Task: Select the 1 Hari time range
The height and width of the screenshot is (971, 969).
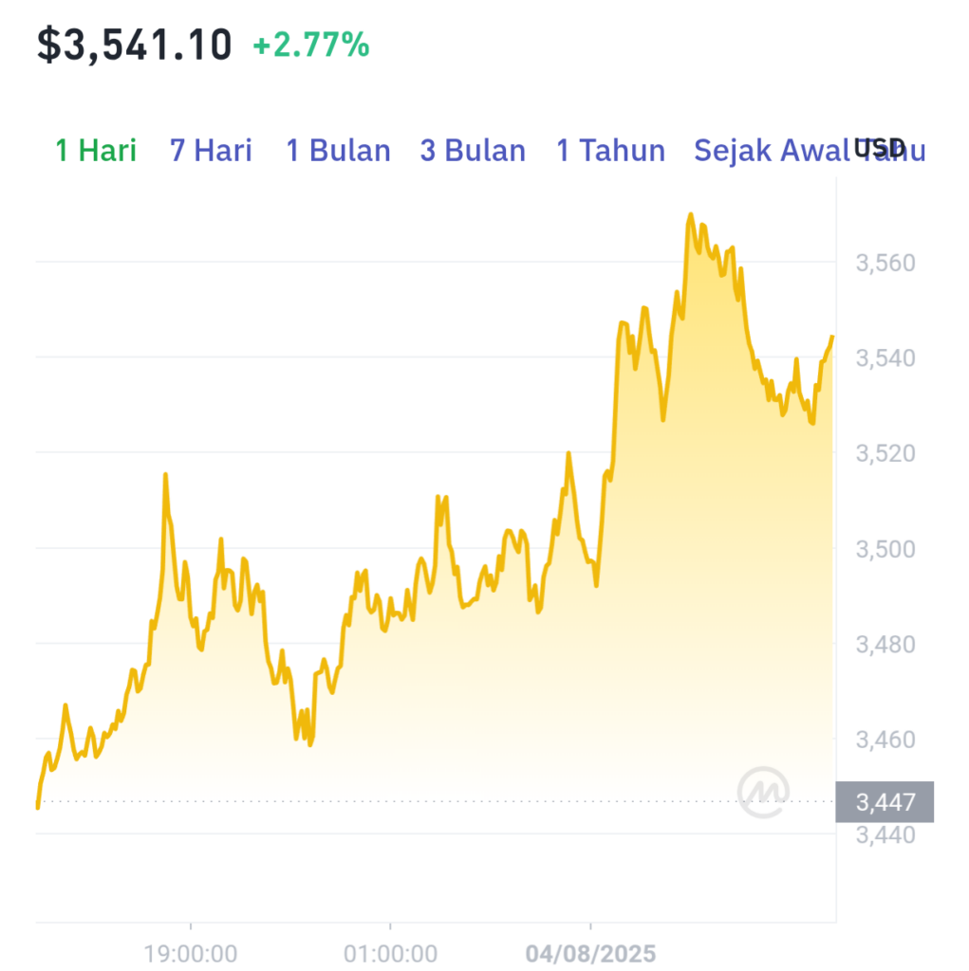Action: [96, 151]
